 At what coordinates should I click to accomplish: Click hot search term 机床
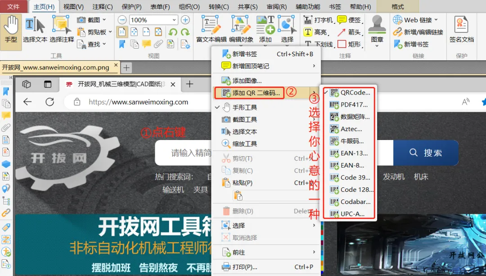pyautogui.click(x=421, y=177)
